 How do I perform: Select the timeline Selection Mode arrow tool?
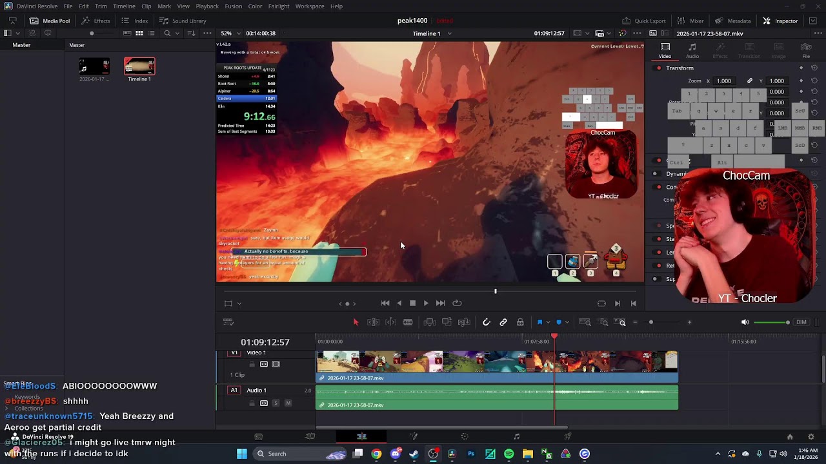[x=356, y=322]
